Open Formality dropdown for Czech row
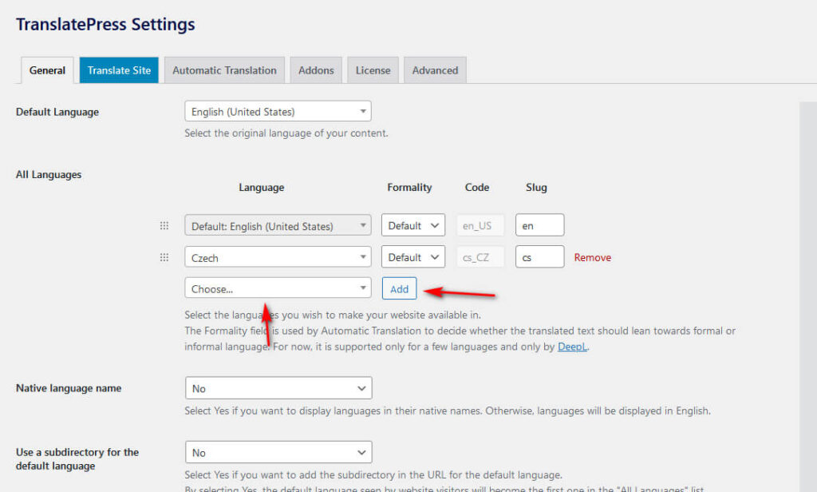This screenshot has height=492, width=817. (x=413, y=257)
